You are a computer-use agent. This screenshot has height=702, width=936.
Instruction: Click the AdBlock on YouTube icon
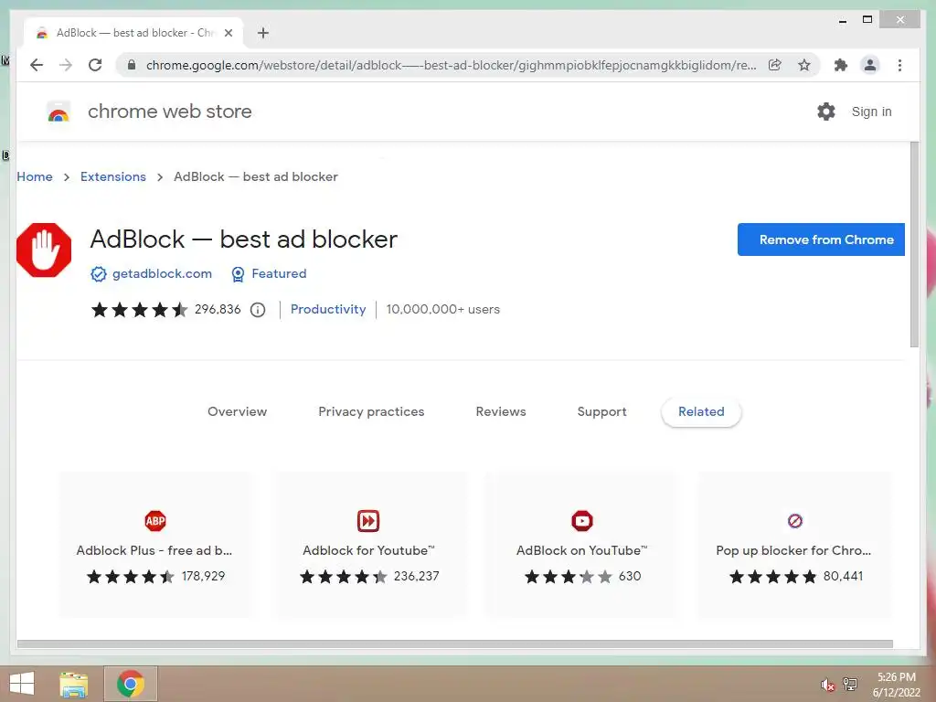582,520
